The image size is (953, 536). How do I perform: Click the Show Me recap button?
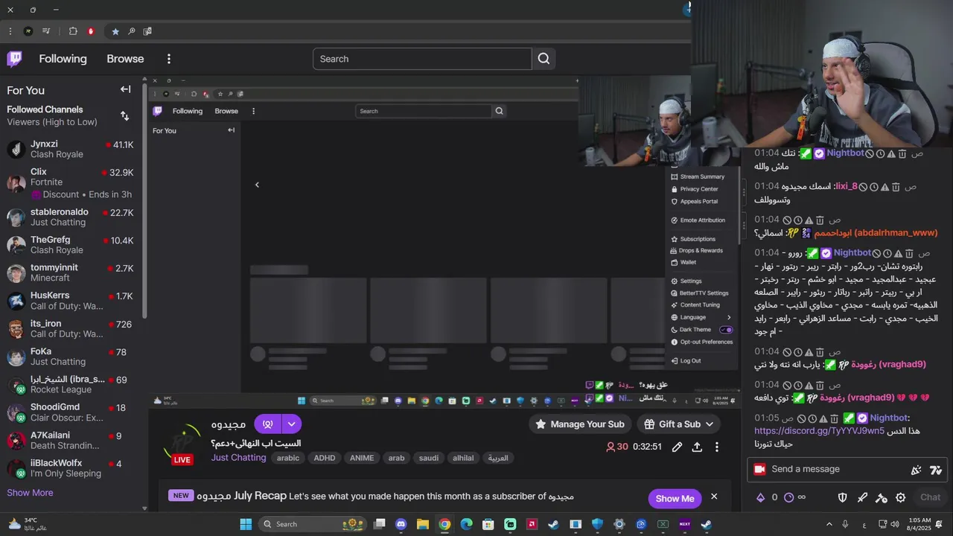coord(675,498)
